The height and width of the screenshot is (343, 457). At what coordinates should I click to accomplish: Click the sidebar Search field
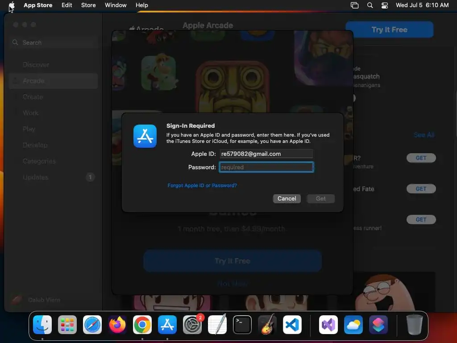[54, 42]
